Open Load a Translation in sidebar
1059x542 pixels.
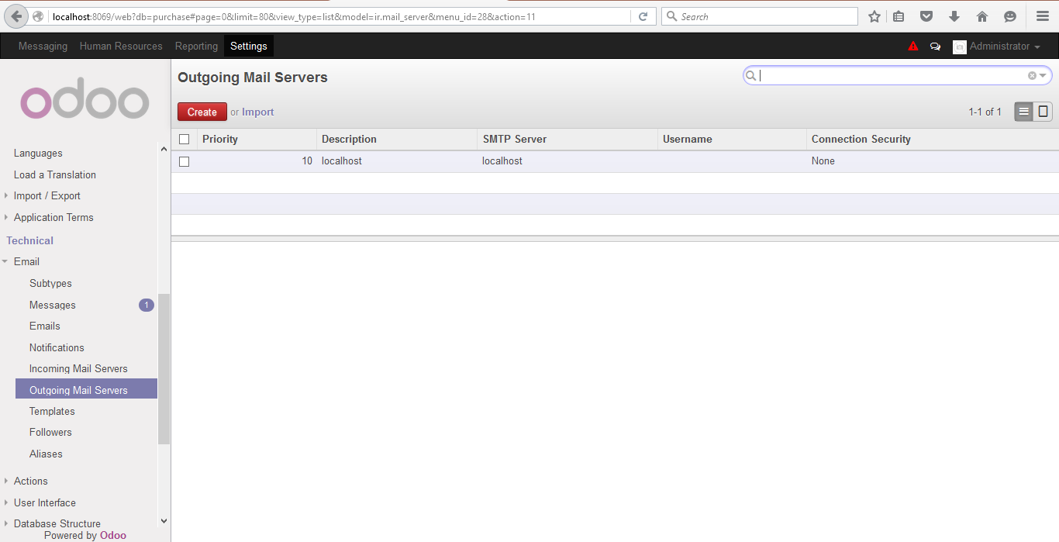click(55, 175)
